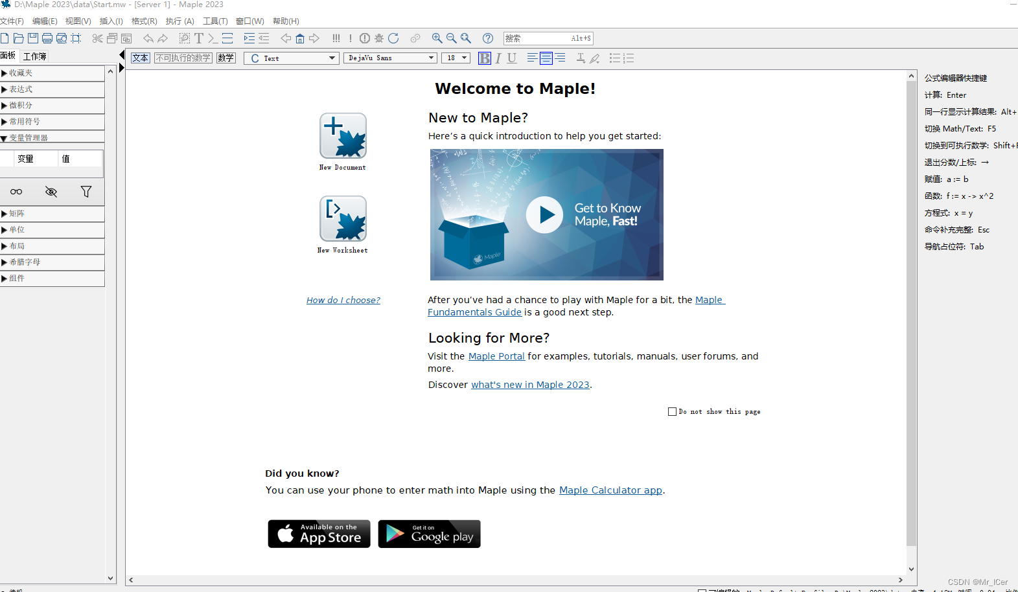1018x592 pixels.
Task: Click the New Document icon
Action: point(343,136)
